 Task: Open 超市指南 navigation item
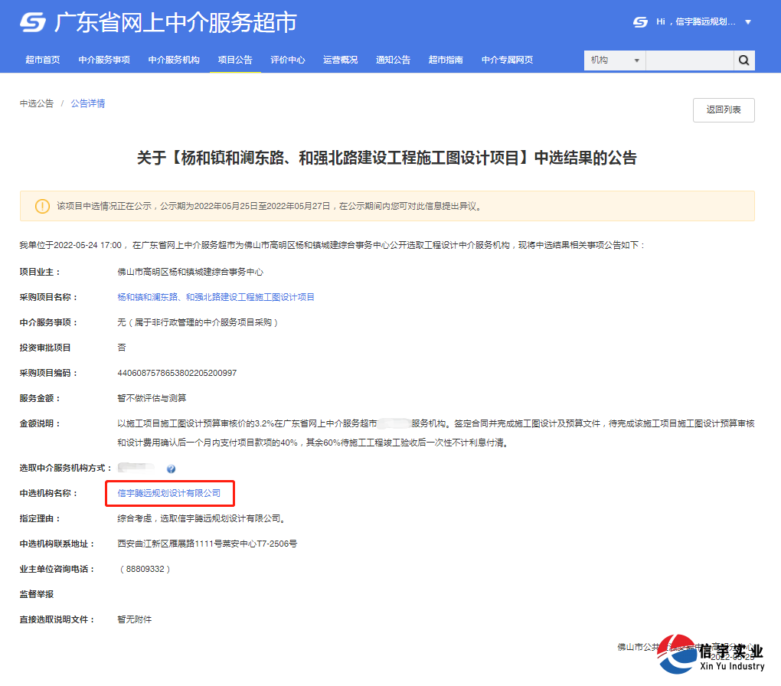(446, 60)
